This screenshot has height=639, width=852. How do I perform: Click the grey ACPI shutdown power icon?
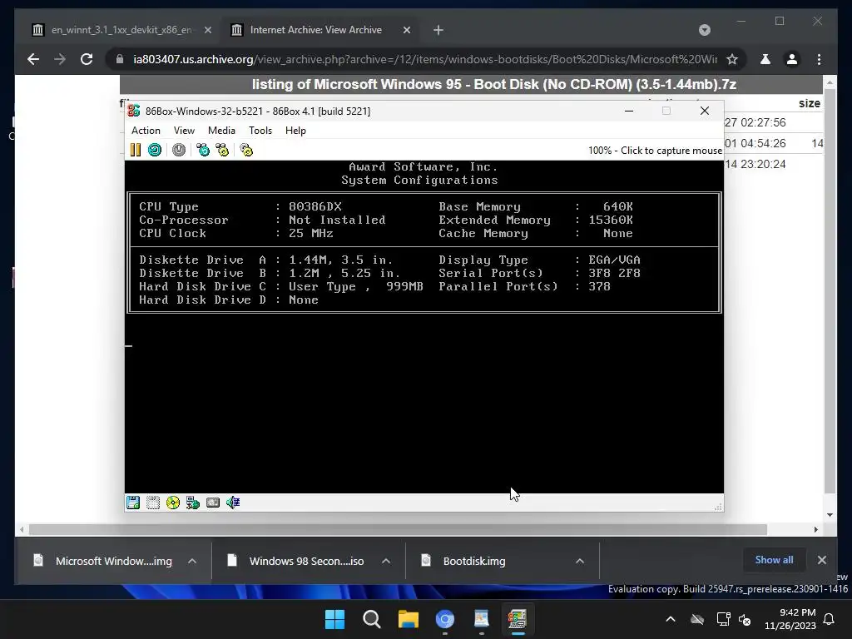pos(179,150)
